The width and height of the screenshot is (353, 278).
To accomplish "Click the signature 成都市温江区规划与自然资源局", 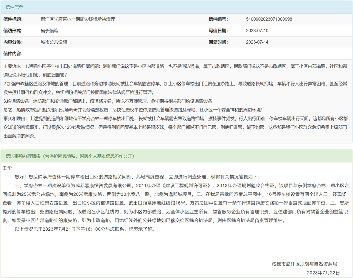I will [304, 264].
